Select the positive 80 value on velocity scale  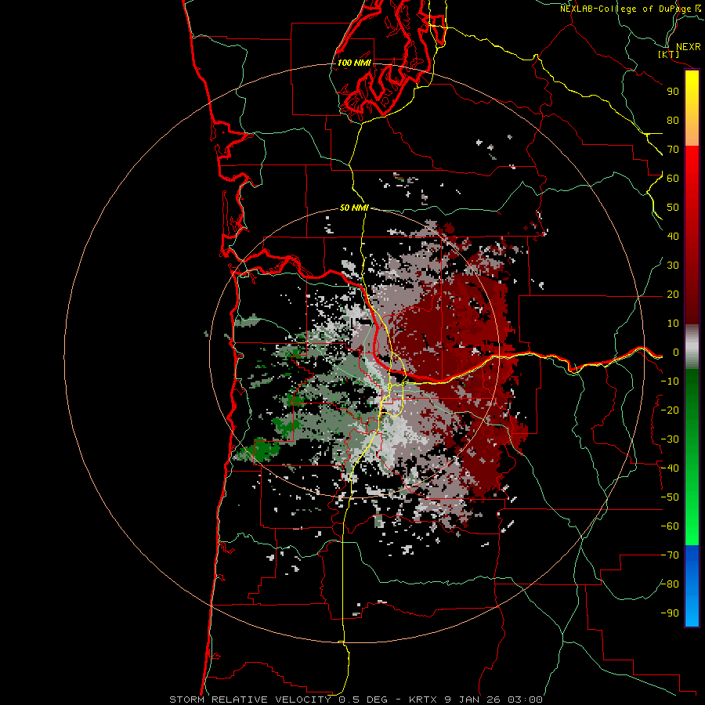pos(673,121)
